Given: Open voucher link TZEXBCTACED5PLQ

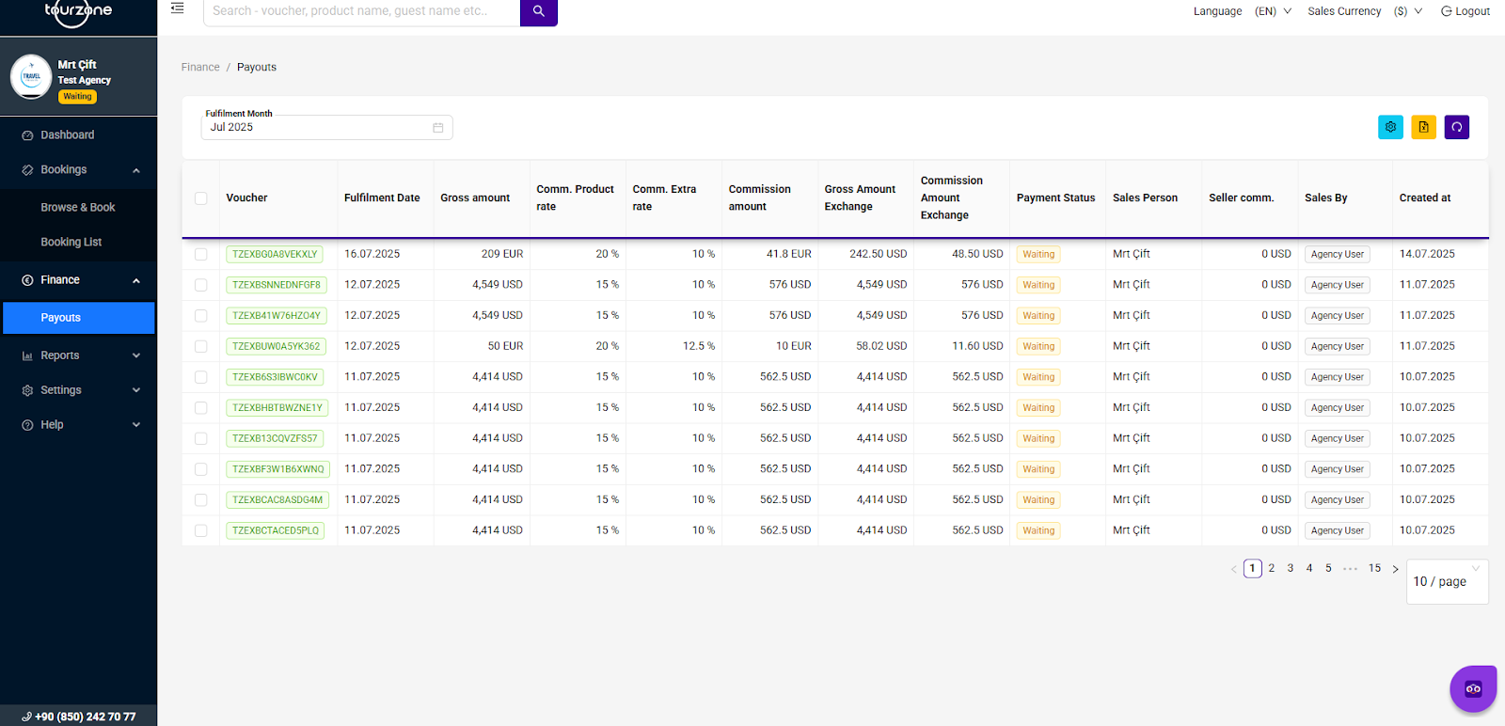Looking at the screenshot, I should coord(276,531).
